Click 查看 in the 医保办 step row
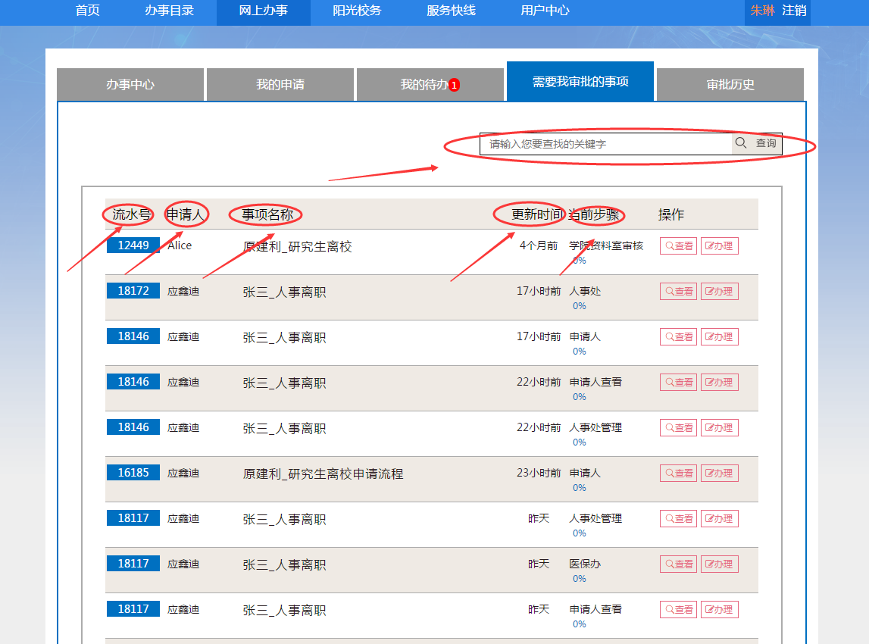The width and height of the screenshot is (869, 644). tap(678, 564)
